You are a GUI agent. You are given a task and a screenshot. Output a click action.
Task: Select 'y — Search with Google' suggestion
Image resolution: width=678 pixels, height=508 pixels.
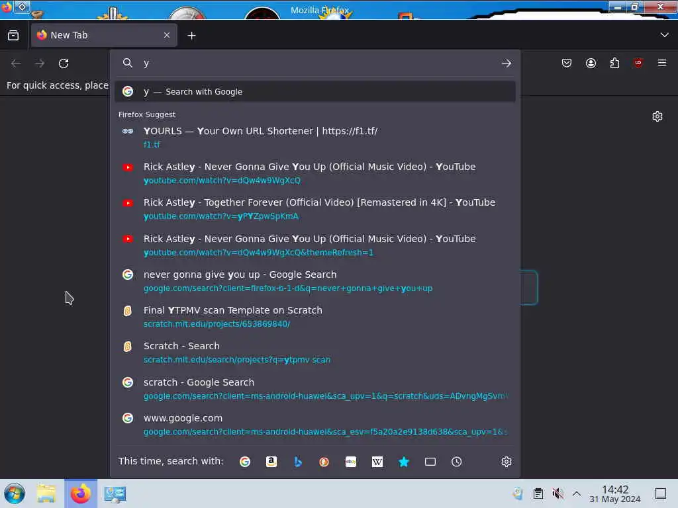(x=315, y=91)
